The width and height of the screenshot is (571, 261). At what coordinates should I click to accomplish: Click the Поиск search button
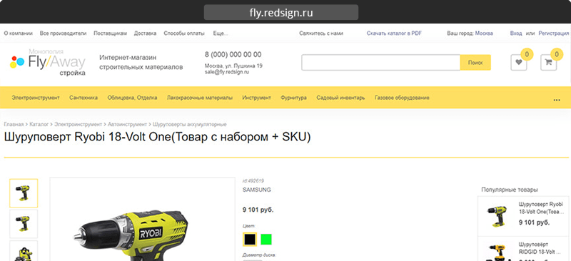(x=475, y=62)
